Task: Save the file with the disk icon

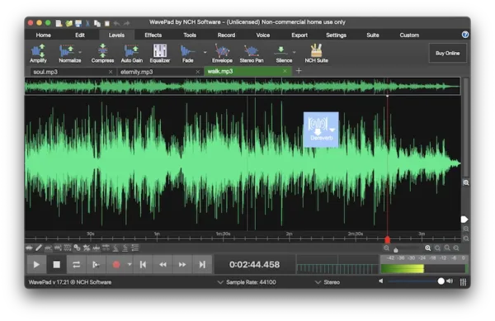Action: click(x=78, y=23)
